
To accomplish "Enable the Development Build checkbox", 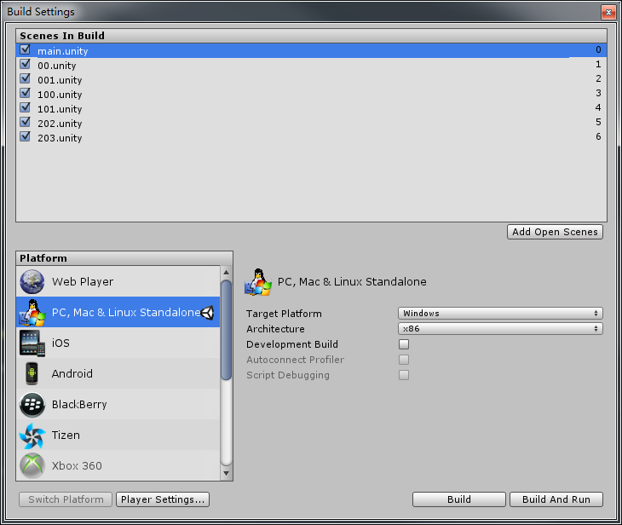I will (404, 344).
